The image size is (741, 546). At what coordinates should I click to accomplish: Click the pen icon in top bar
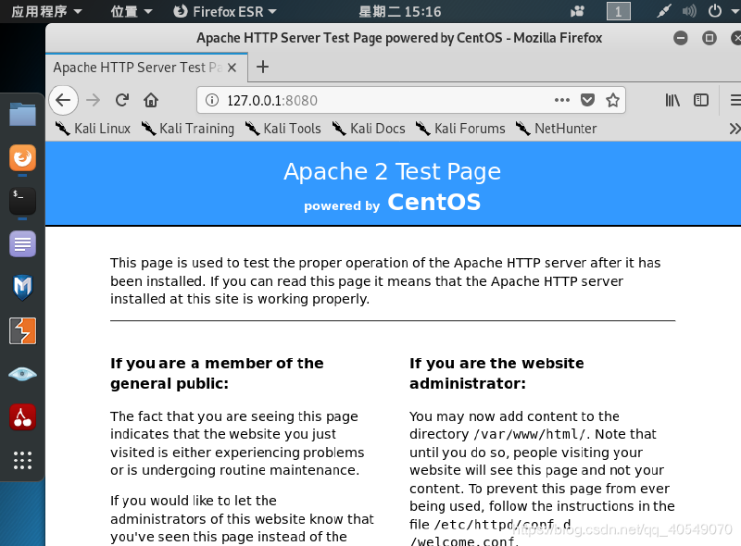pyautogui.click(x=663, y=11)
